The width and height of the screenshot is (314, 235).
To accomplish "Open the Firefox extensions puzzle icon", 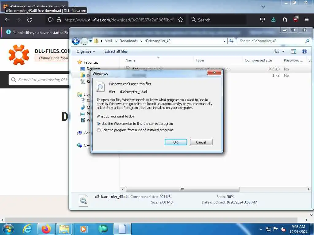I will point(285,20).
